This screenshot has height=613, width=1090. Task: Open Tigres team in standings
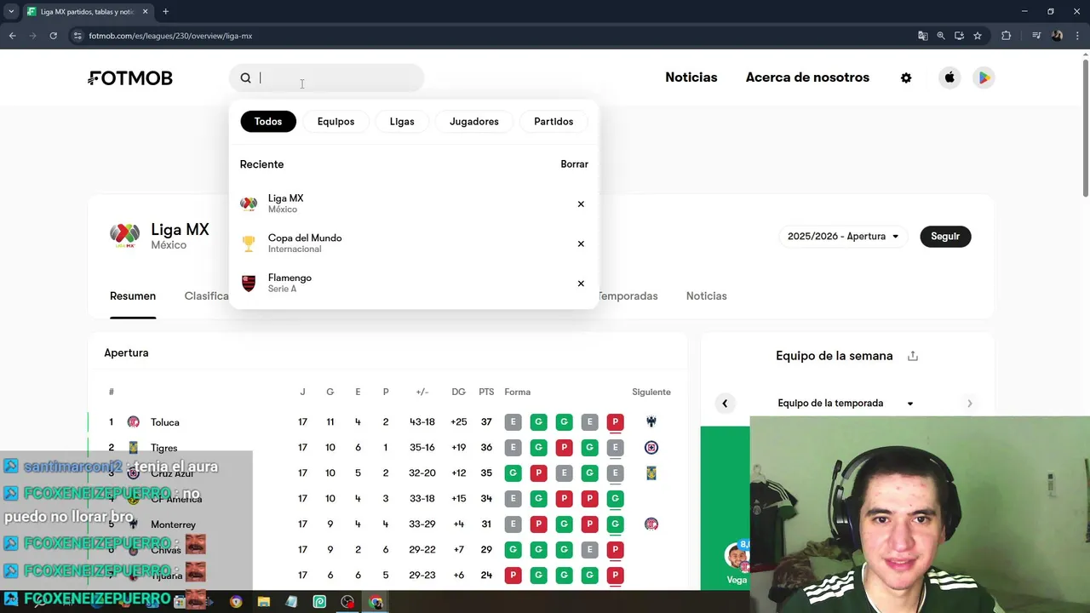[x=164, y=448]
